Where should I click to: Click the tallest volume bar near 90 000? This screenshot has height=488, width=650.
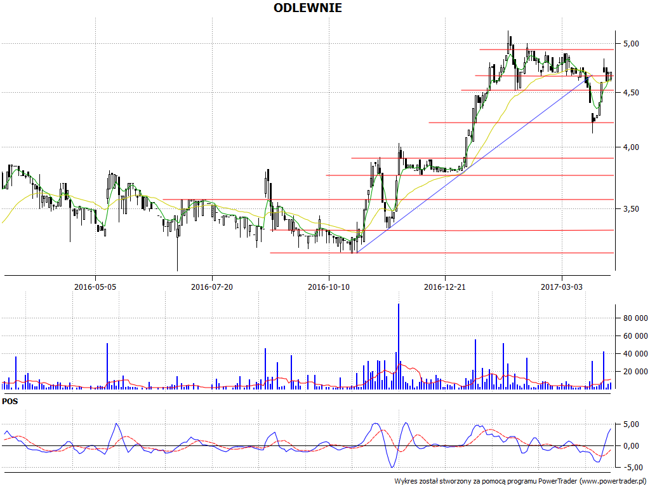coord(399,346)
